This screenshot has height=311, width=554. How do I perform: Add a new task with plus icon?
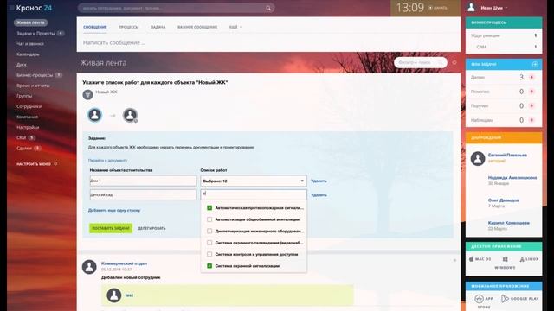tap(535, 64)
